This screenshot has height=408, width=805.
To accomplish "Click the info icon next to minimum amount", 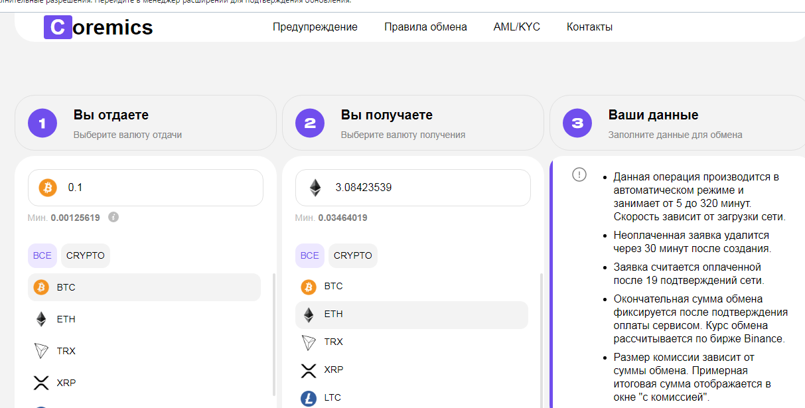I will (x=113, y=217).
